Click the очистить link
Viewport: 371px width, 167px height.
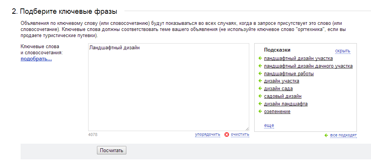tap(240, 135)
